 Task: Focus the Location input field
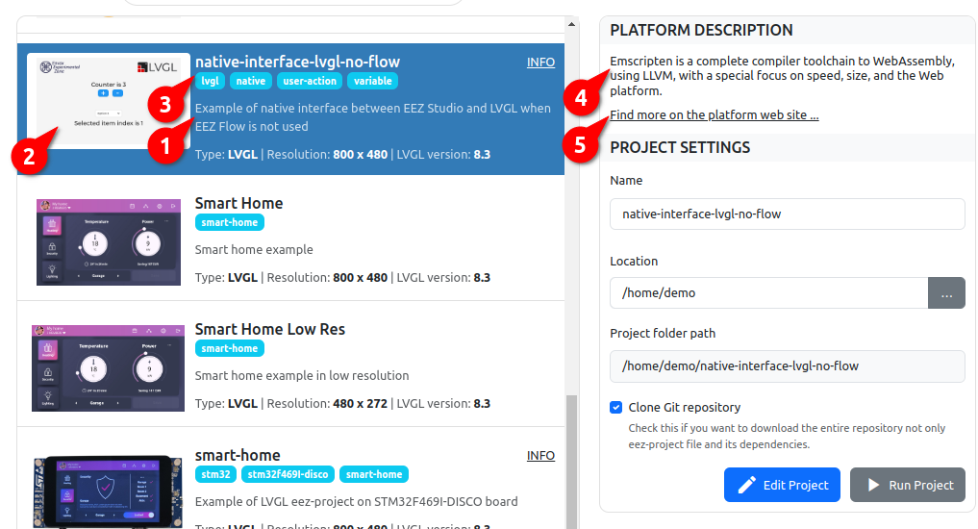[x=769, y=292]
